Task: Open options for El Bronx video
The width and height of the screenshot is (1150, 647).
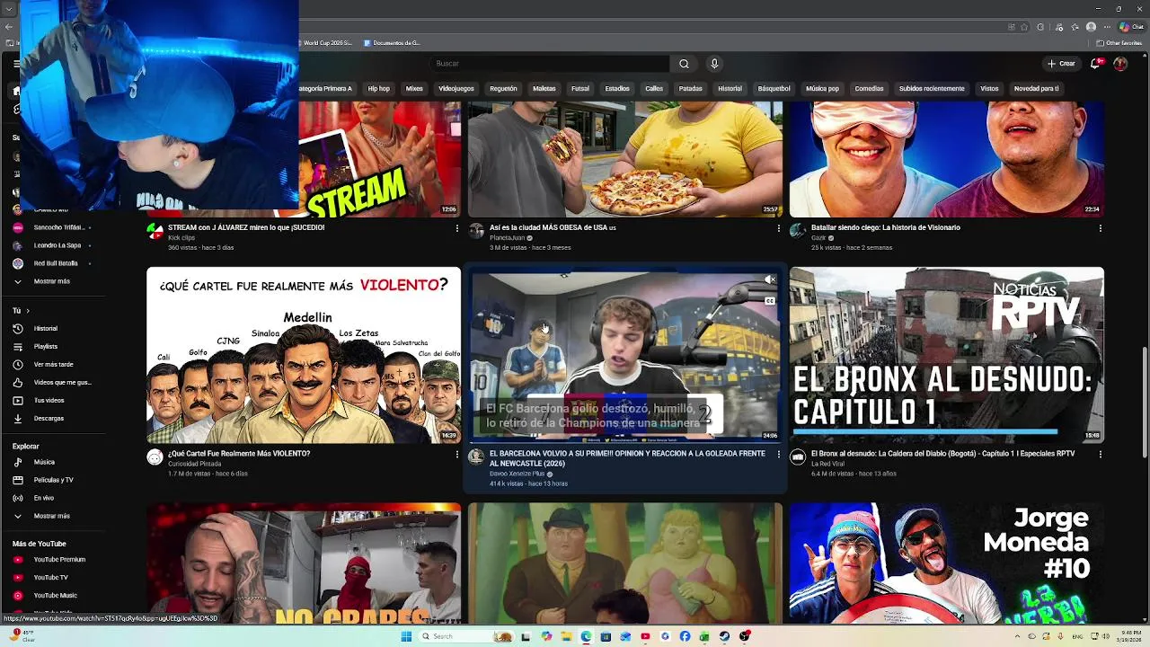Action: coord(1100,455)
